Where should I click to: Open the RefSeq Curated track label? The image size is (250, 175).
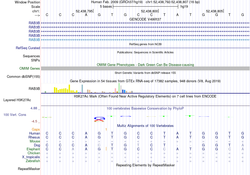(x=28, y=48)
